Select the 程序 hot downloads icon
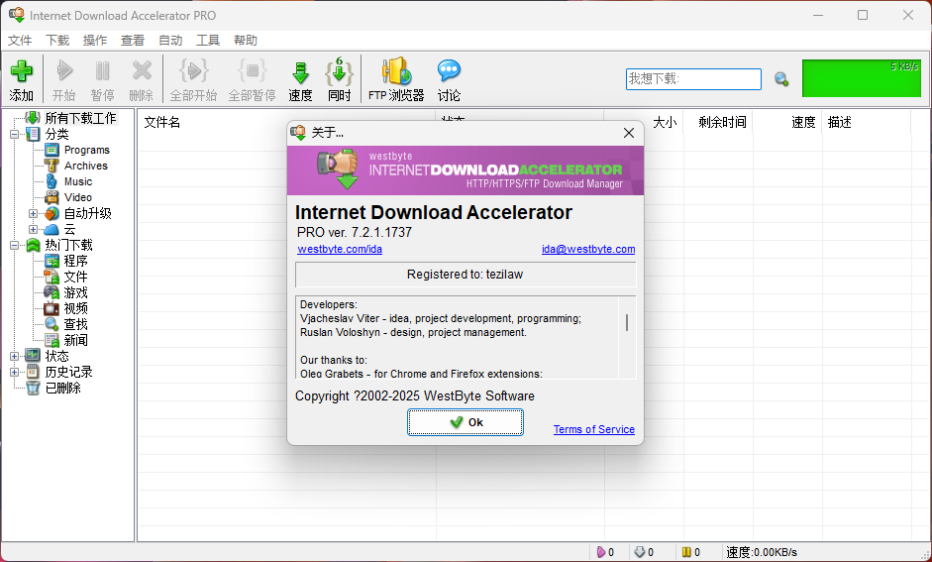The height and width of the screenshot is (562, 932). [x=52, y=261]
